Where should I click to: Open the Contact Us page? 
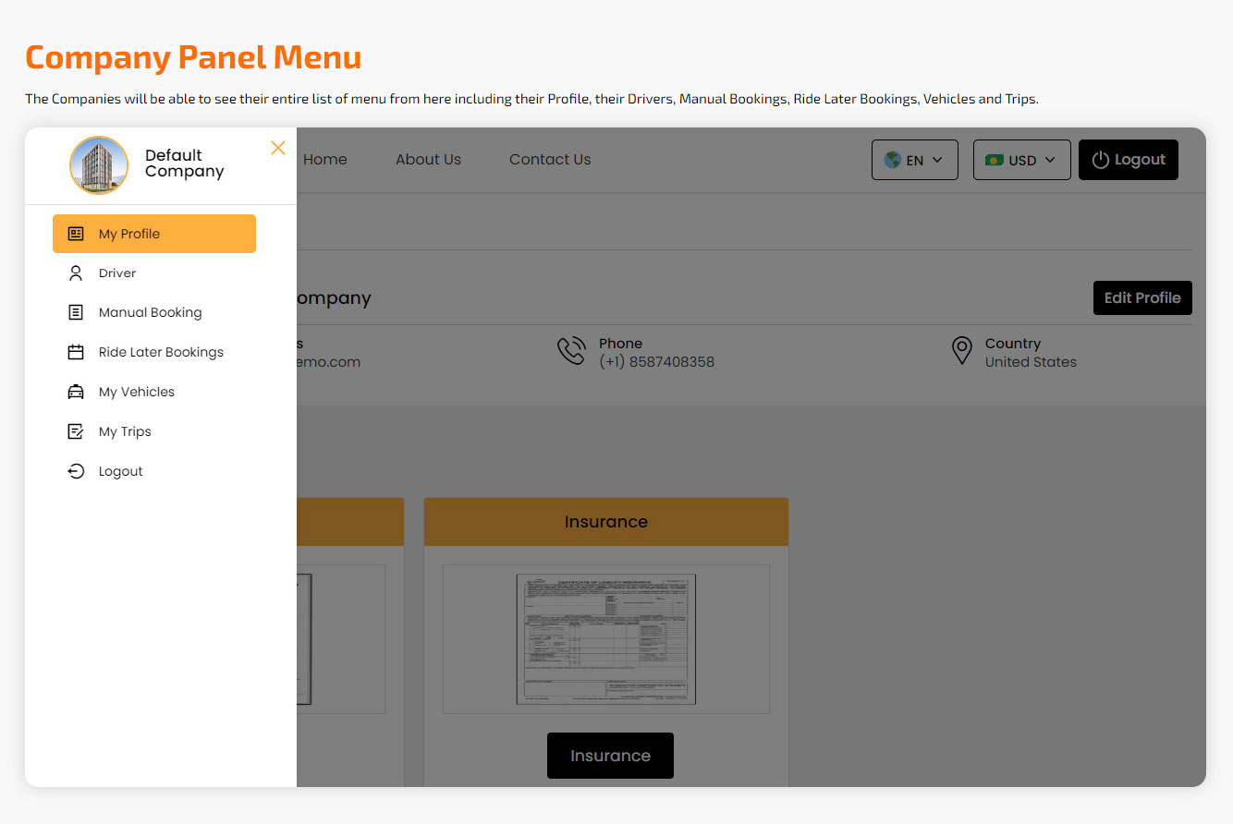coord(550,159)
